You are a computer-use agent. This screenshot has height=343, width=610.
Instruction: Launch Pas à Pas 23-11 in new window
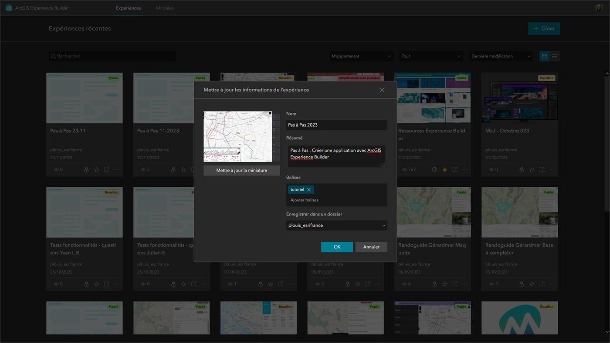click(107, 170)
